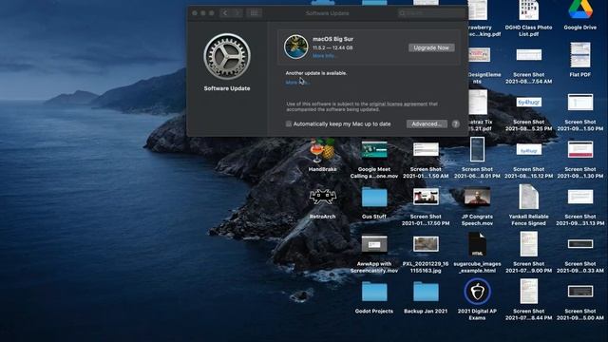Open More info link under Another update

[x=297, y=83]
